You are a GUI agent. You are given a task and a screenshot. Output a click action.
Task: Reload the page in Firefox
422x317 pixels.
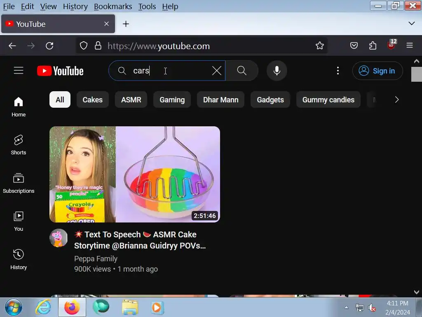coord(49,46)
